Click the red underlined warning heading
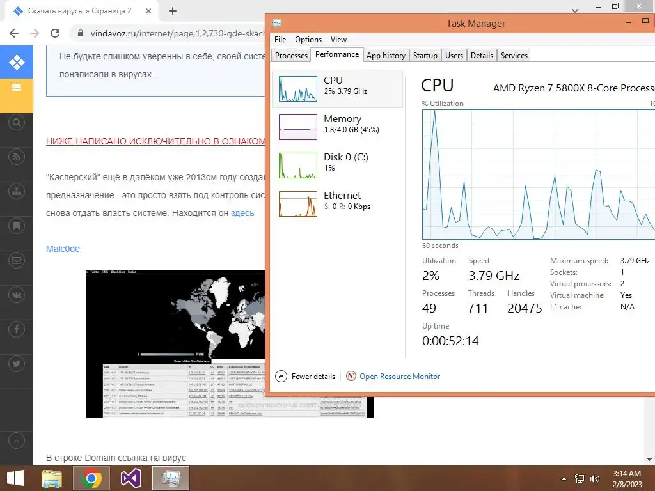Viewport: 655px width, 491px height. coord(155,141)
